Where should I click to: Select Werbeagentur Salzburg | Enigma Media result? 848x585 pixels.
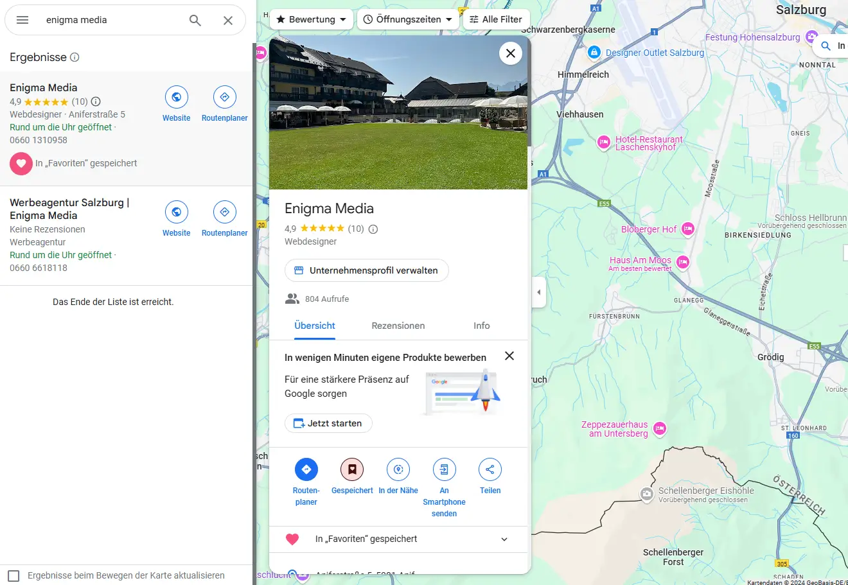tap(69, 209)
